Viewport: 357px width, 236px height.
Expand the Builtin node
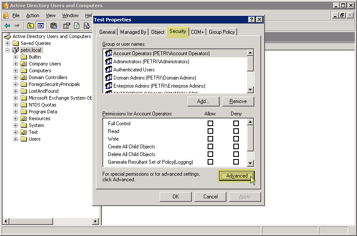(x=15, y=57)
